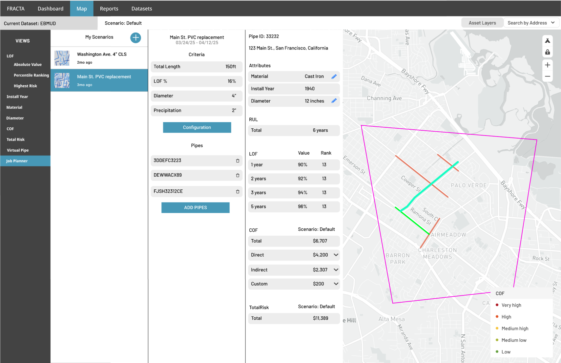Select pipe FJSH32312CE in list
This screenshot has width=561, height=363.
pos(197,191)
